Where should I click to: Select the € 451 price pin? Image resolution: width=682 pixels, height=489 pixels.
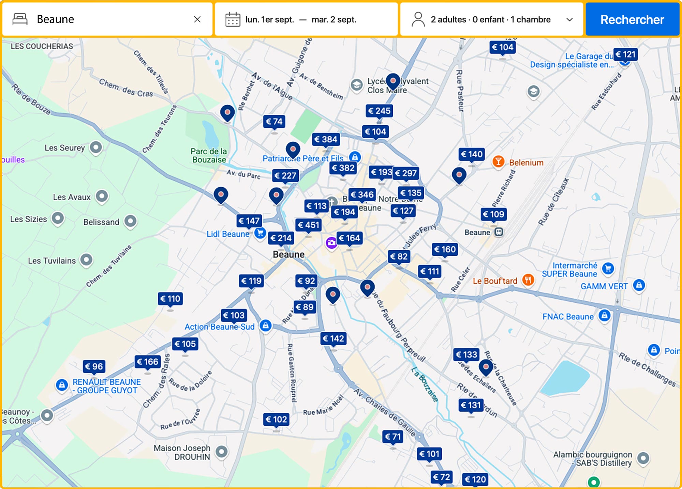click(308, 224)
